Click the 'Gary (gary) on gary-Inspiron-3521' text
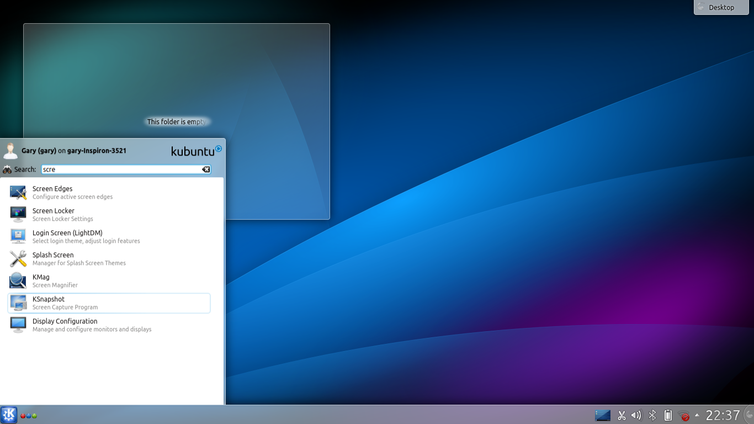754x424 pixels. (x=74, y=151)
